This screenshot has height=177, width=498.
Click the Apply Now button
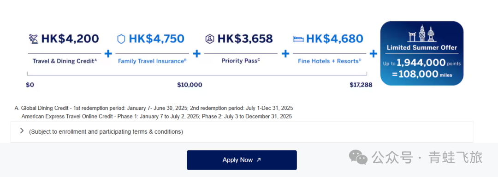pyautogui.click(x=242, y=160)
